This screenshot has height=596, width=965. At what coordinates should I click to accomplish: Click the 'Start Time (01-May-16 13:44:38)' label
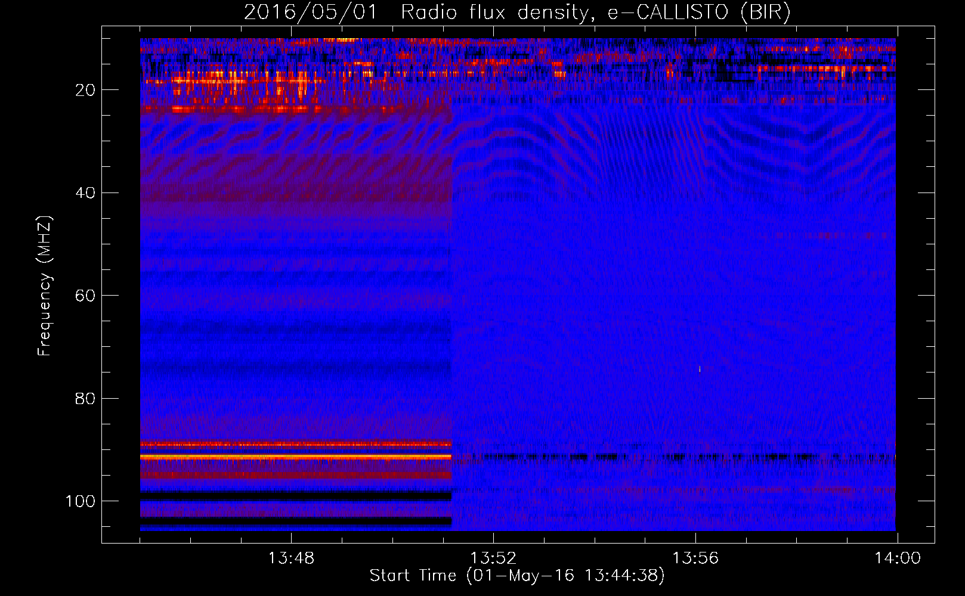(x=516, y=576)
